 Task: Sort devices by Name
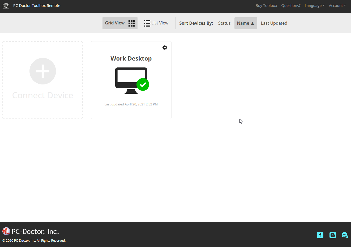point(246,23)
